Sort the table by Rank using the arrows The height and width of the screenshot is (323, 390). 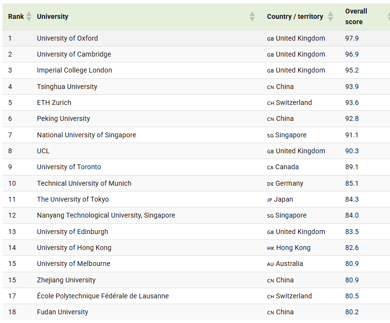click(x=29, y=16)
